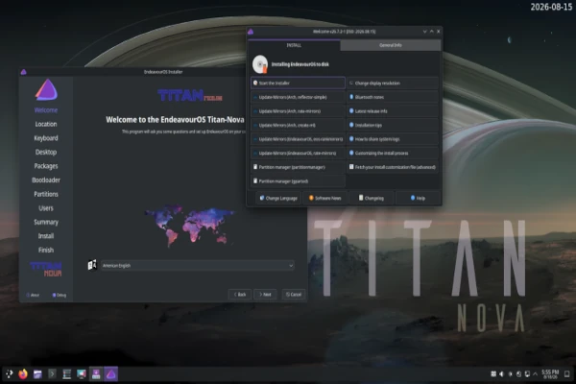
Task: Open Software News in Welcome window
Action: point(324,198)
